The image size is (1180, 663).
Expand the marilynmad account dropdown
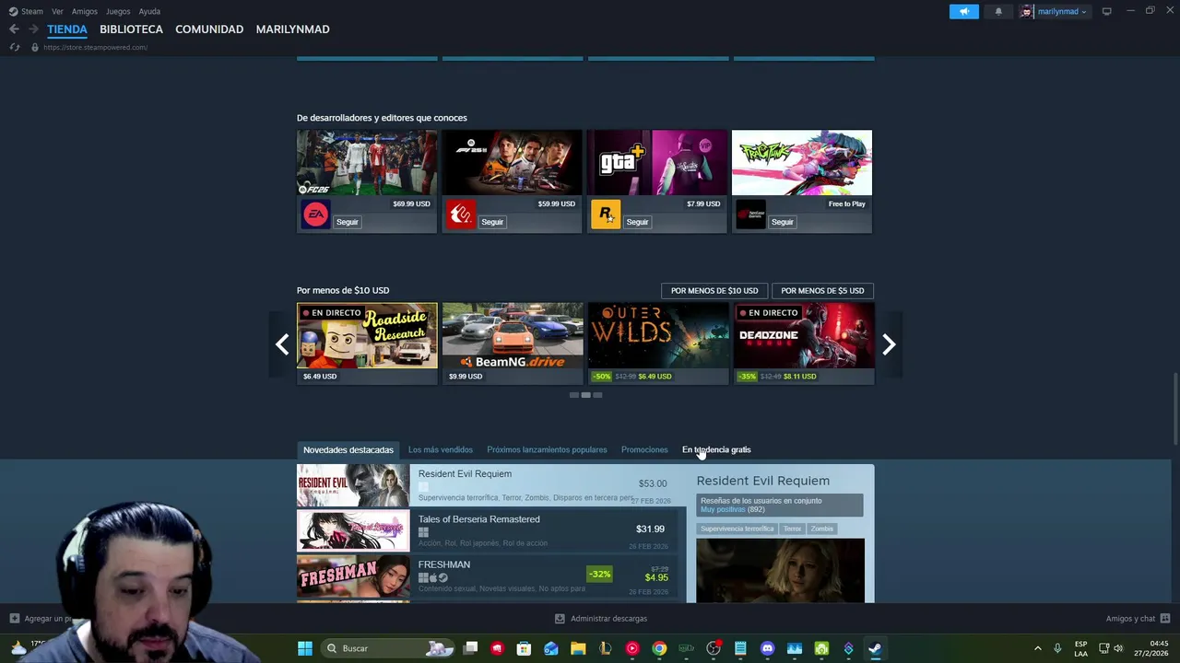coord(1084,12)
